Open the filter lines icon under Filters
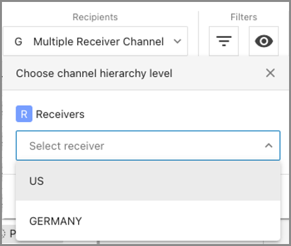The image size is (291, 246). pos(224,41)
